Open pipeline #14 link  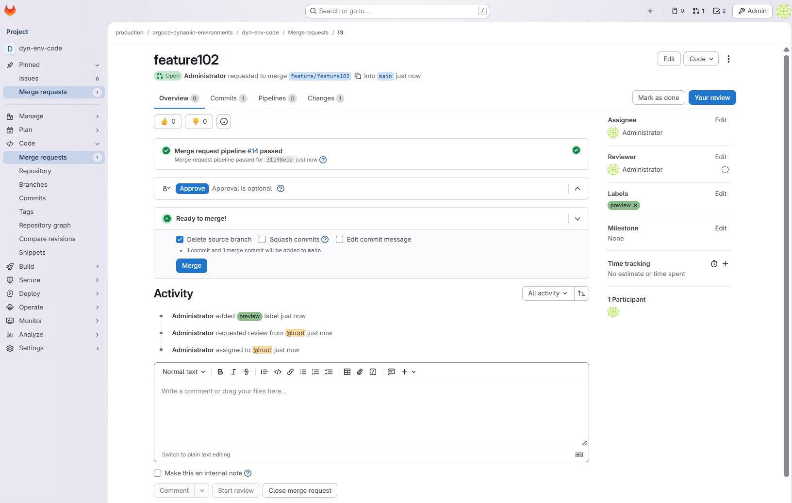252,151
